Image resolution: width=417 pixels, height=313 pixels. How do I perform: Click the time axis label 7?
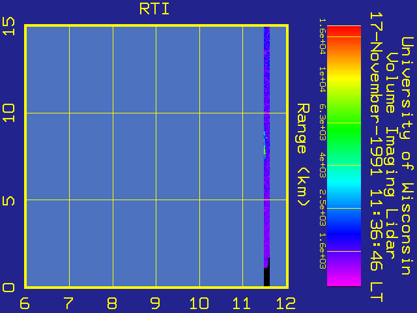click(68, 303)
